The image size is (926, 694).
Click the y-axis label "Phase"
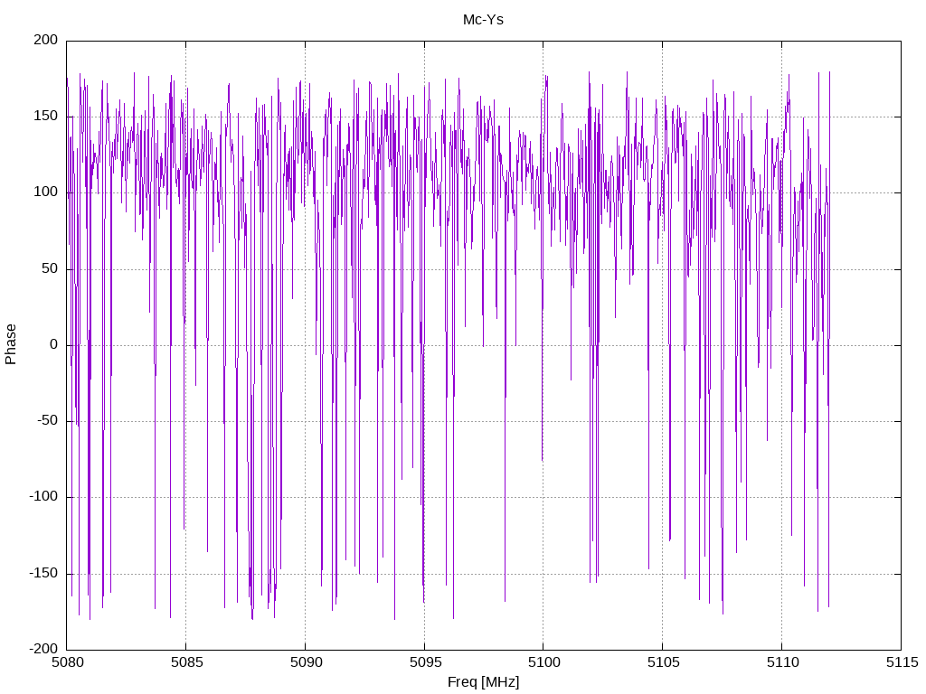click(x=11, y=344)
